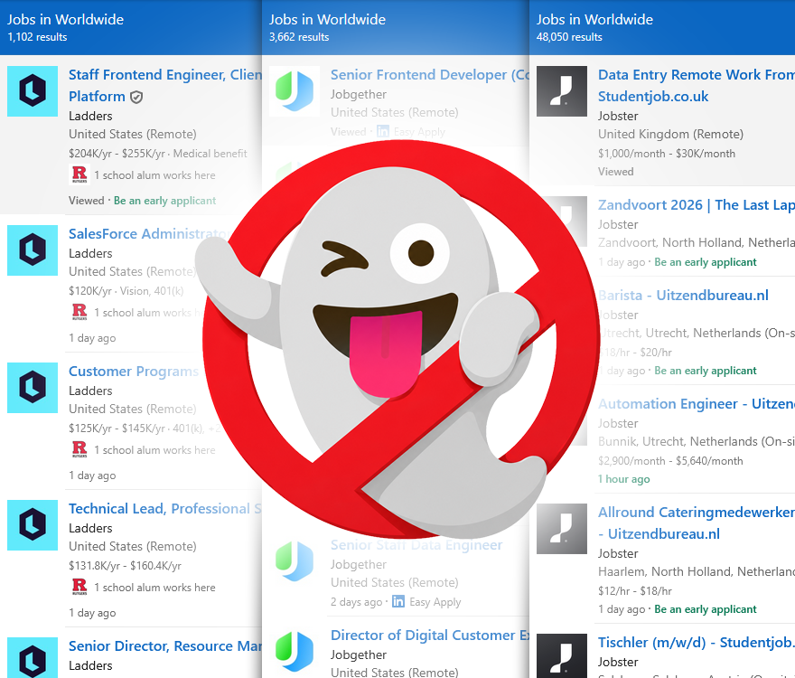Click LinkedIn icon in Senior Staff Data Engineer row
Image resolution: width=795 pixels, height=678 pixels.
pos(398,601)
